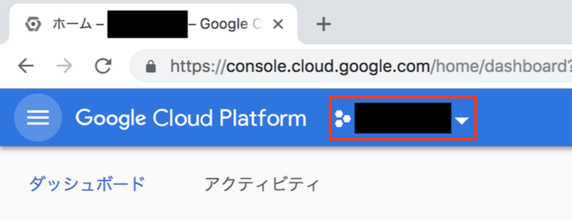The width and height of the screenshot is (572, 220).
Task: Expand the project selector dropdown arrow
Action: pos(462,120)
